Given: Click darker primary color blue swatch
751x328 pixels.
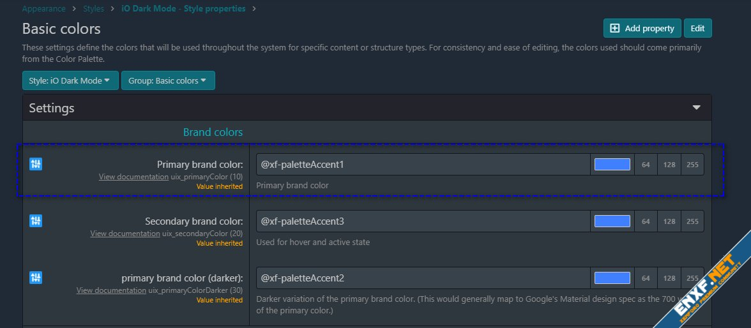Looking at the screenshot, I should [612, 278].
